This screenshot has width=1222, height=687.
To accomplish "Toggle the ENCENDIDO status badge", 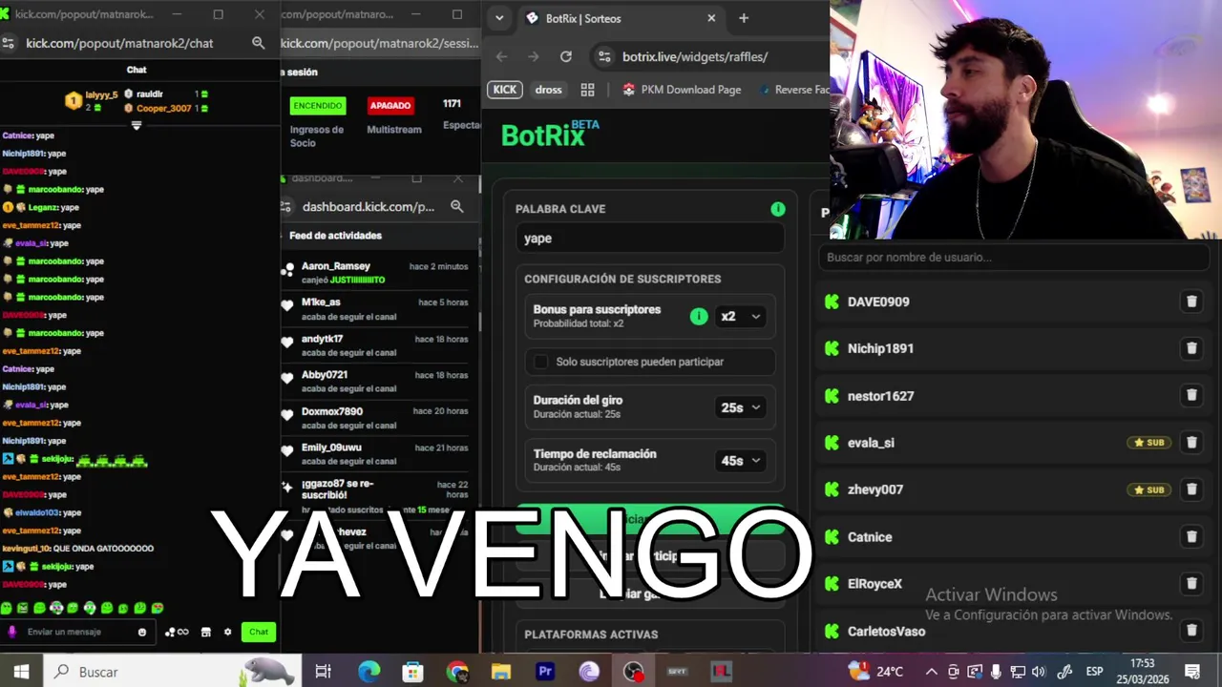I will coord(318,105).
